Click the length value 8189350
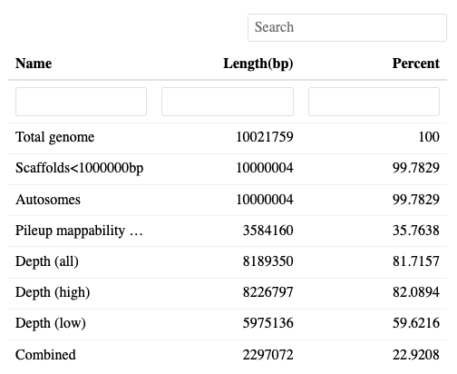The height and width of the screenshot is (374, 457). click(268, 261)
